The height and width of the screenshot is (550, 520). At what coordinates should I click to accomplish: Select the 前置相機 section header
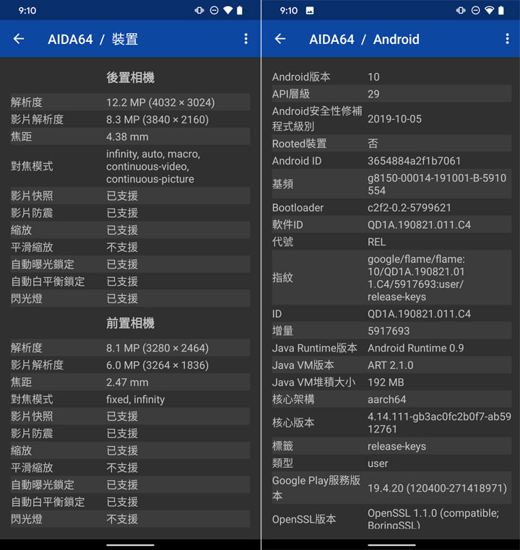coord(131,323)
